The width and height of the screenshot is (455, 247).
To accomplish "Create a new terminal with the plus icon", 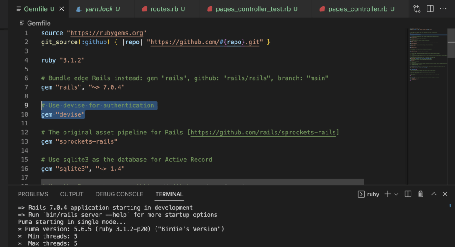I will pos(387,194).
